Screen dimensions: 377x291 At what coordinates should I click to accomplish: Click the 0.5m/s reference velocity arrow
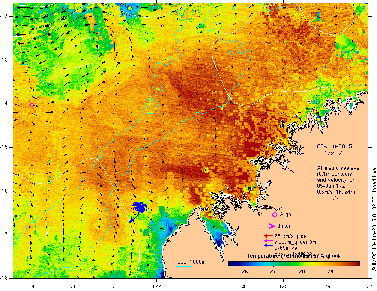point(330,198)
